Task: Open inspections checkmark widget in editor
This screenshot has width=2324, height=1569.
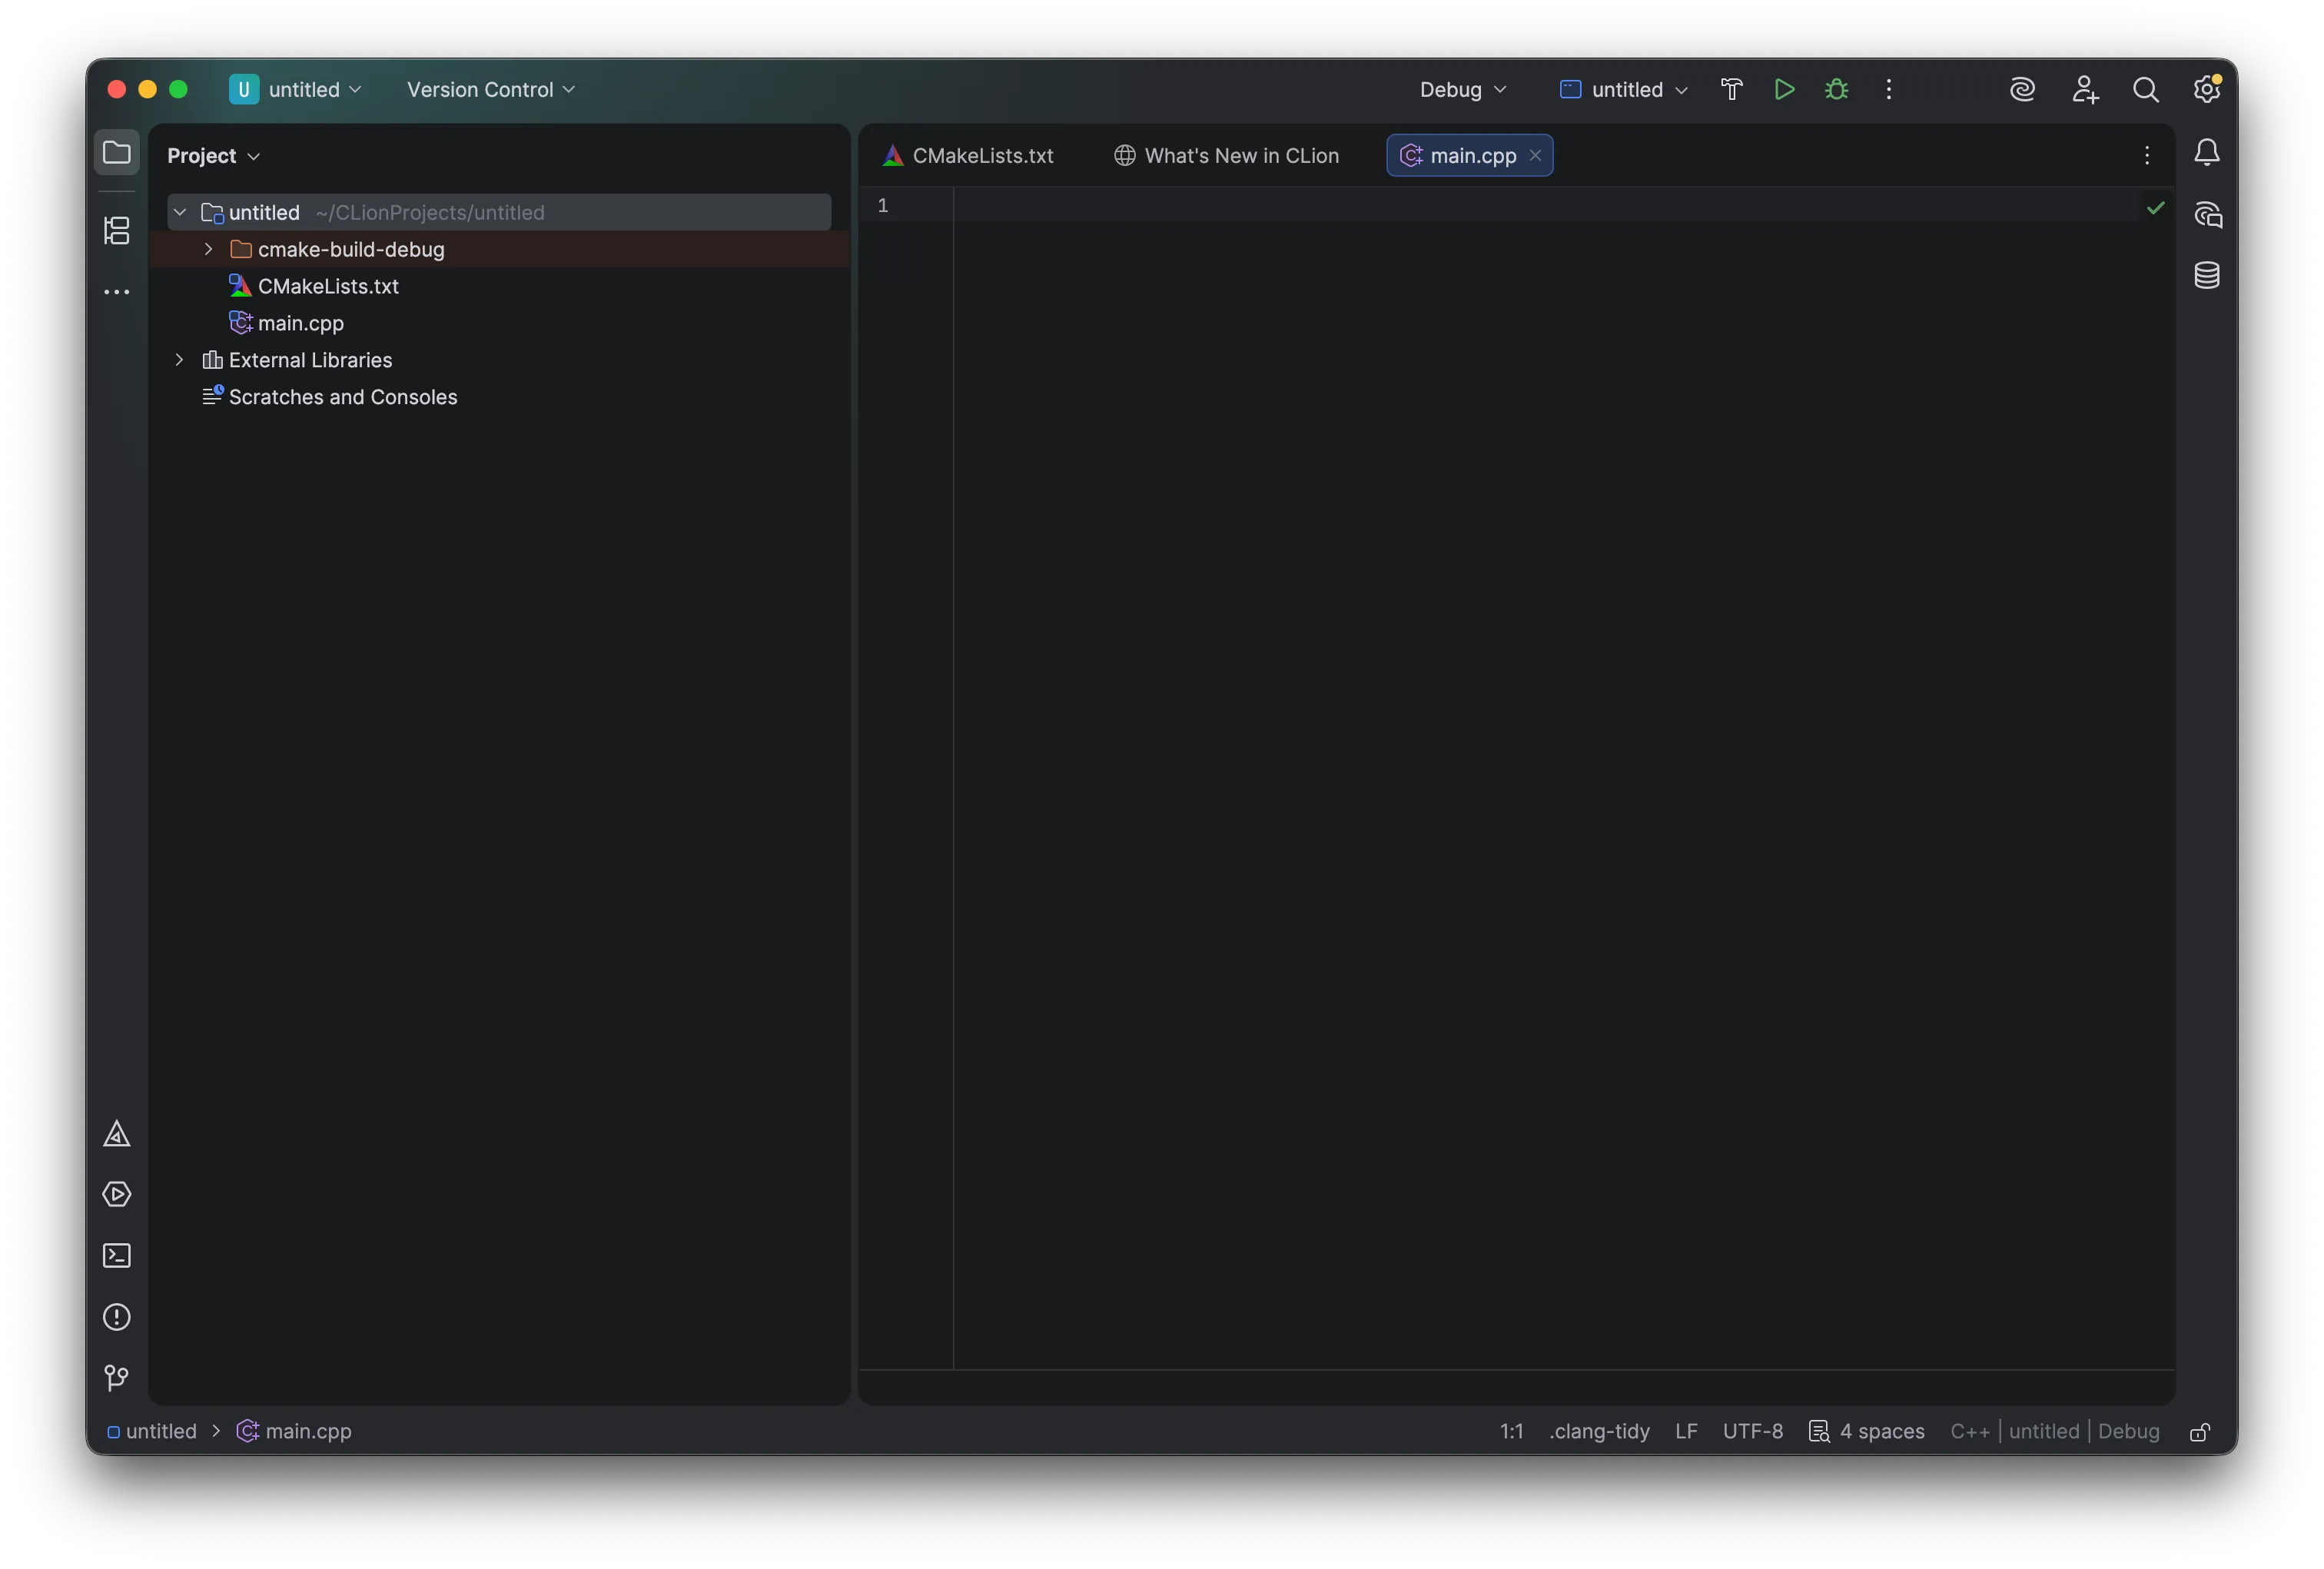Action: click(2155, 208)
